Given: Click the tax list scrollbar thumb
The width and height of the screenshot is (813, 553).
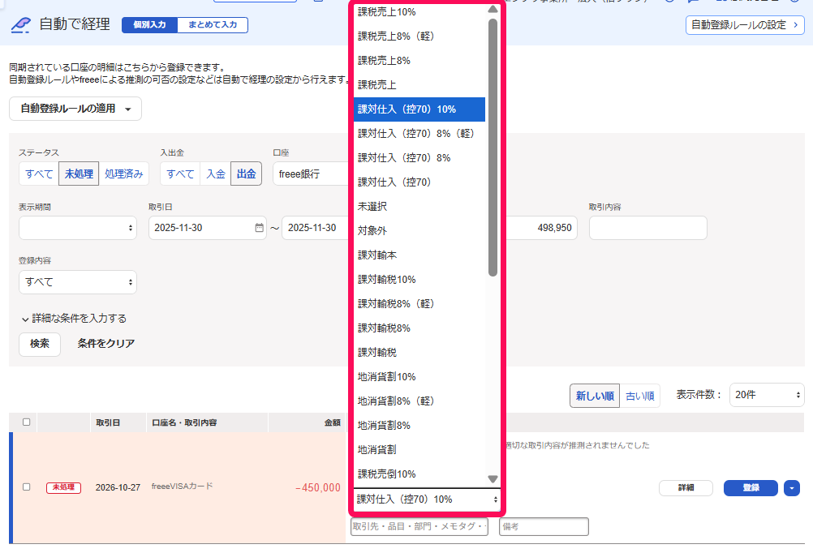Looking at the screenshot, I should (493, 148).
